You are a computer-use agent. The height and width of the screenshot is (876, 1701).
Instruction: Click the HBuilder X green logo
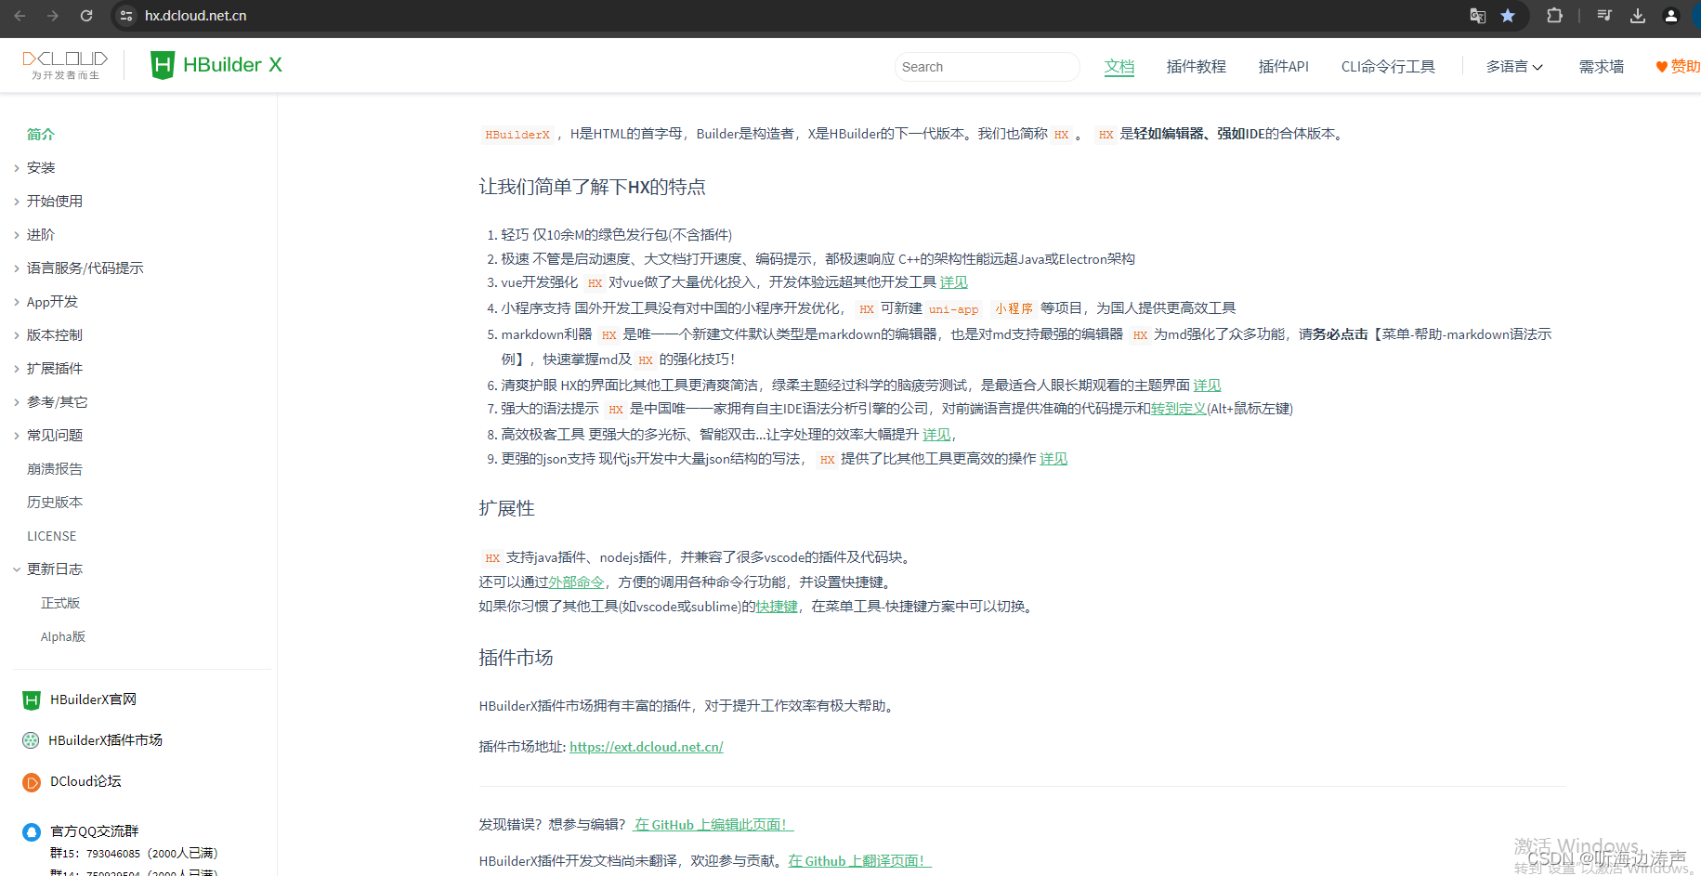(163, 64)
